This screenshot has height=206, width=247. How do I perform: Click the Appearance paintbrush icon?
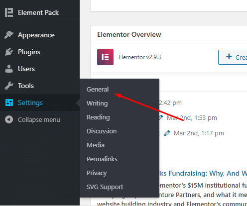9,35
